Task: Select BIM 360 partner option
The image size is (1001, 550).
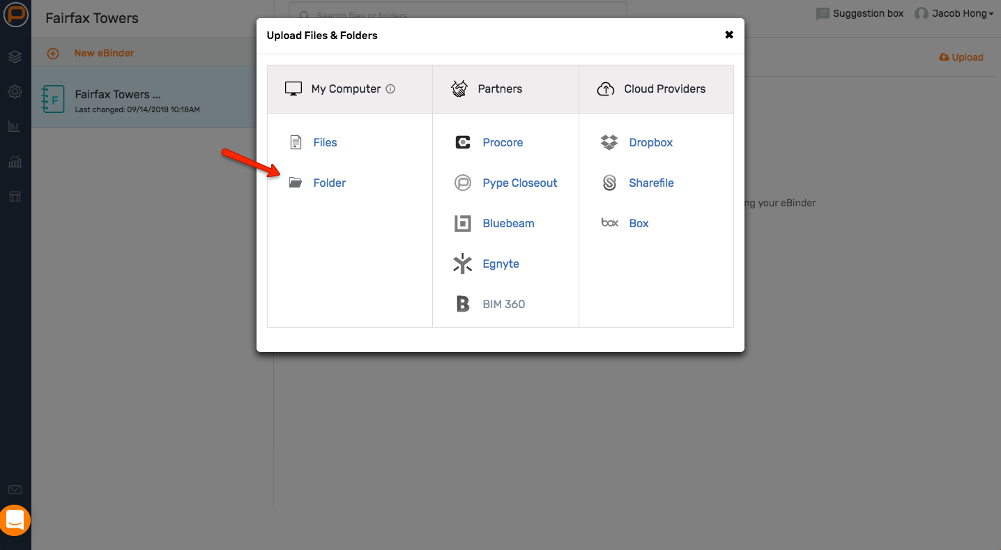Action: 503,305
